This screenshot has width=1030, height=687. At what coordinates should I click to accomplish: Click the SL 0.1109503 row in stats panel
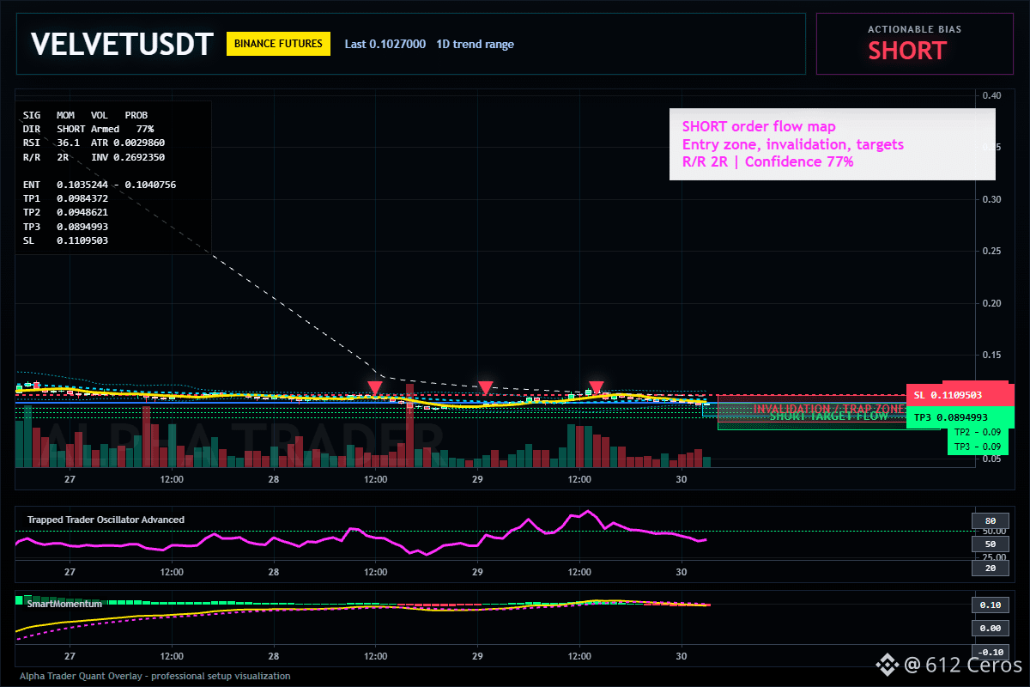point(66,240)
